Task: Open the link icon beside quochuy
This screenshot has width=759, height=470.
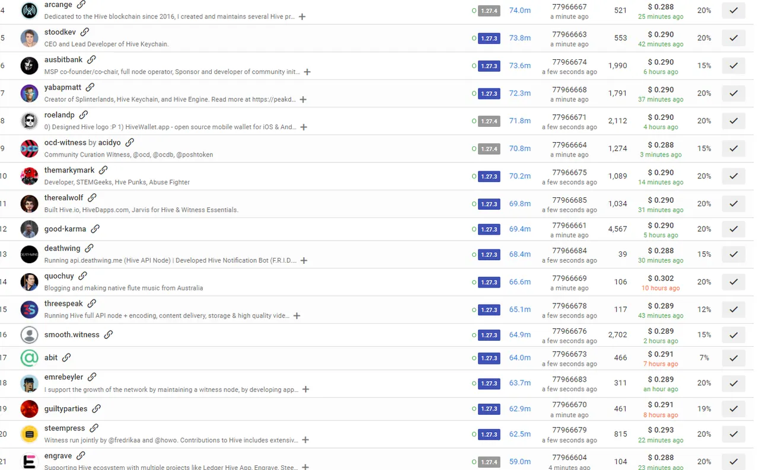Action: (x=83, y=276)
